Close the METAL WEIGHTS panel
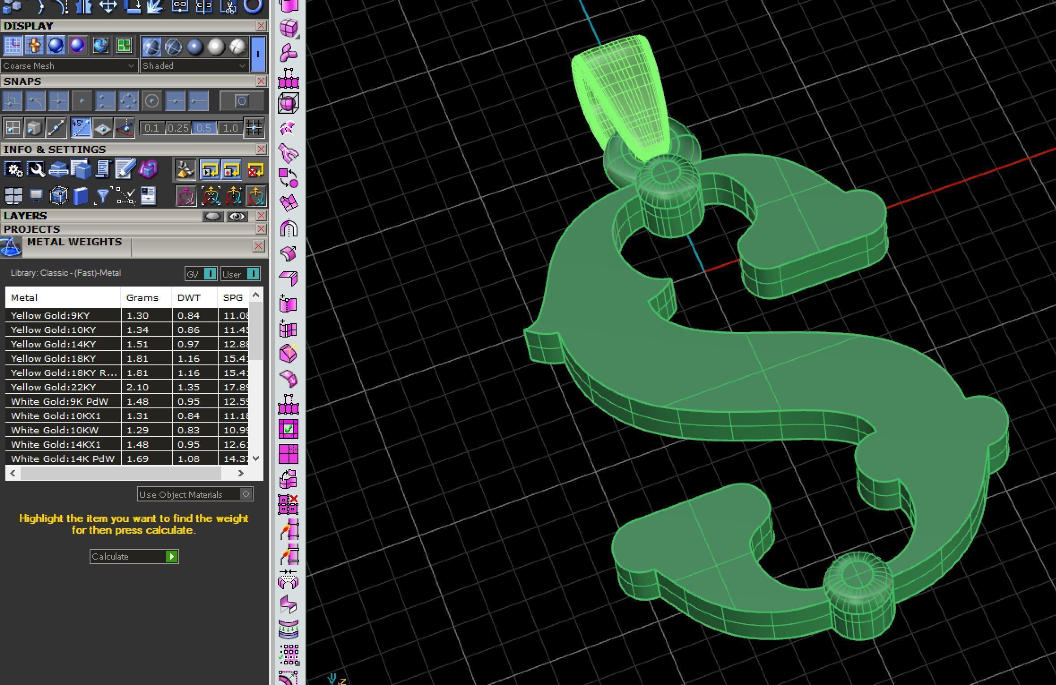The image size is (1056, 685). [259, 246]
